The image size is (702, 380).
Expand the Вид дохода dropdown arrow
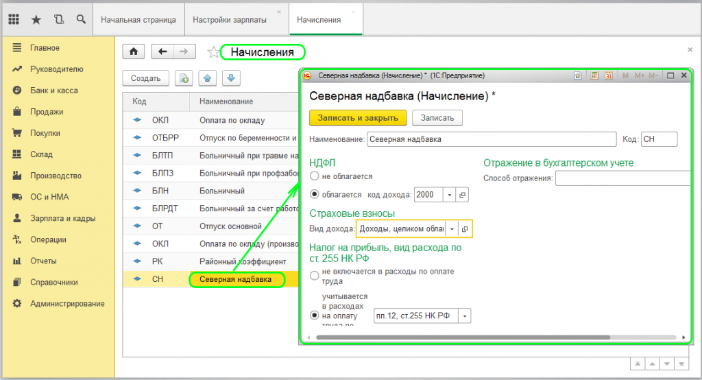pos(452,228)
